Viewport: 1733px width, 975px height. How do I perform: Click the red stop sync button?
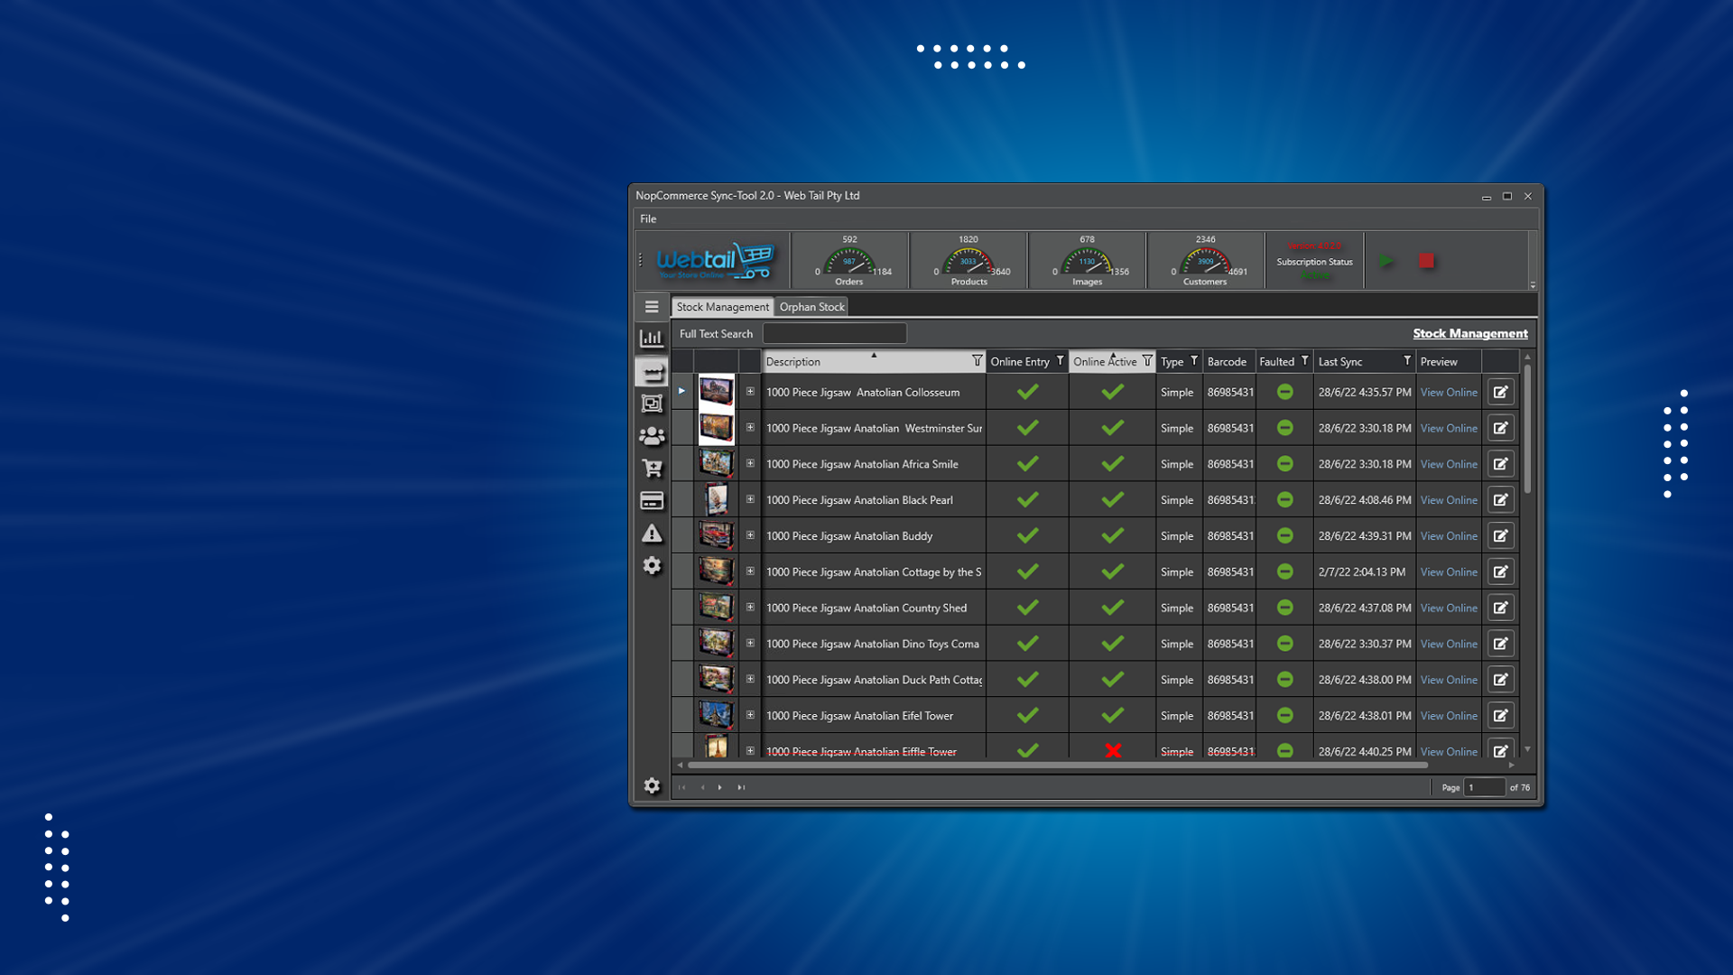pos(1426,261)
